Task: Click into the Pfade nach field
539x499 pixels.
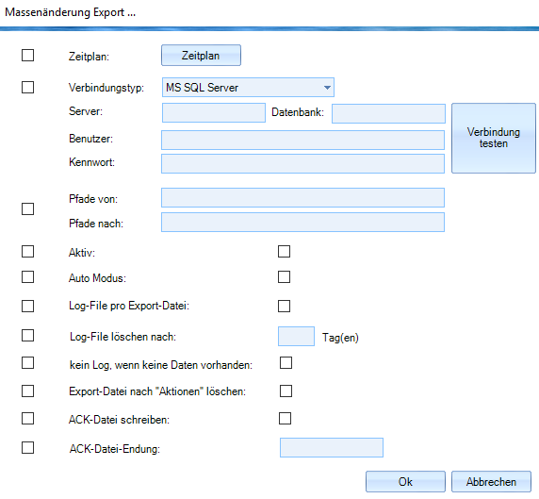Action: pos(302,222)
